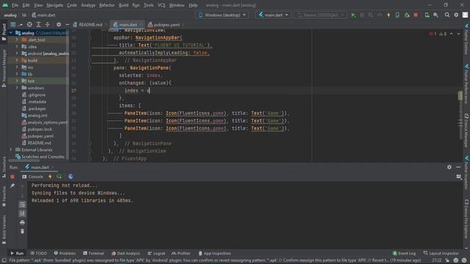
Task: Open the Refactor menu
Action: tap(106, 5)
